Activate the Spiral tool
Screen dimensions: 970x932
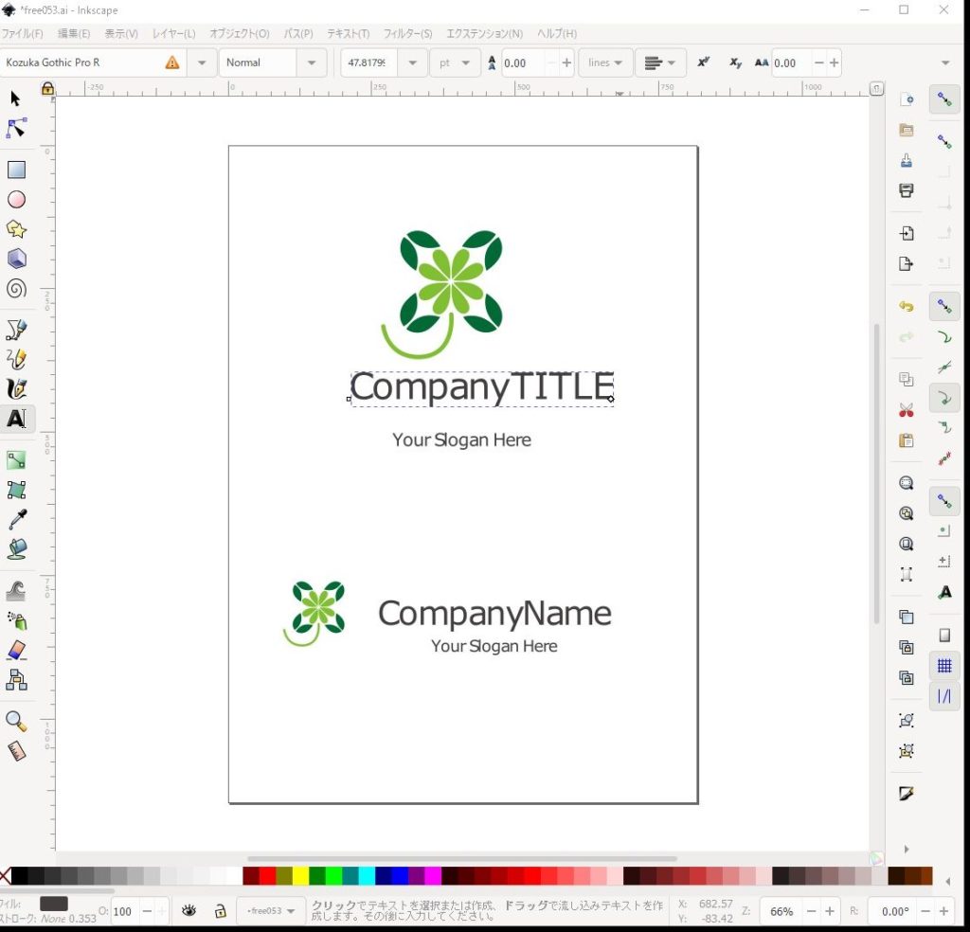click(16, 289)
